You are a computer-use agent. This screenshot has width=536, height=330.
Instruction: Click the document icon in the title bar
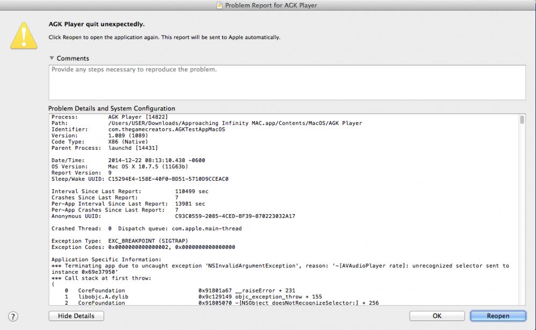(x=219, y=5)
